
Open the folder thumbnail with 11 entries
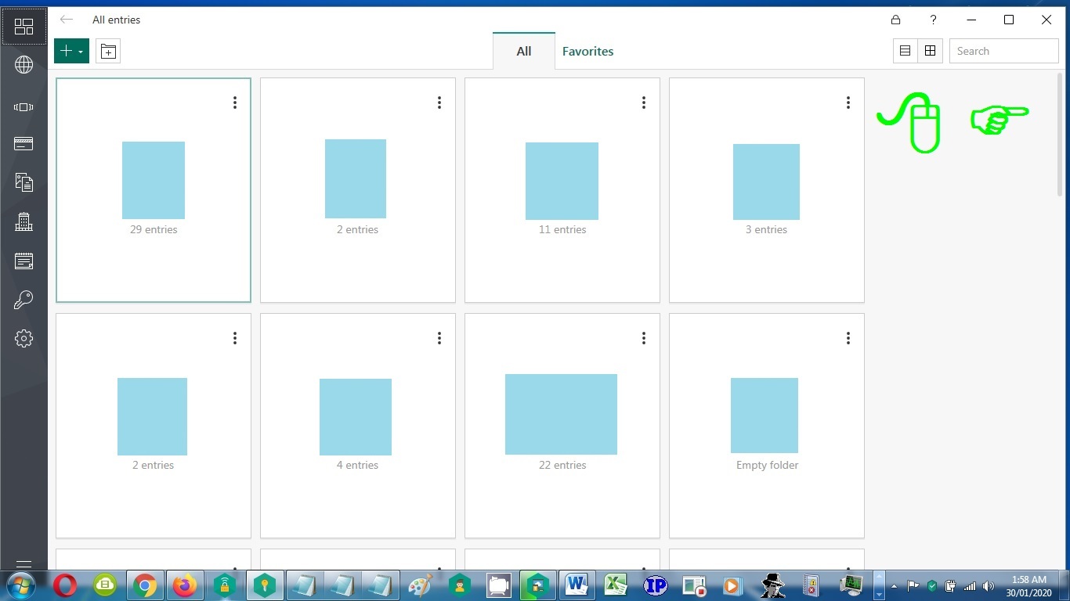[562, 181]
